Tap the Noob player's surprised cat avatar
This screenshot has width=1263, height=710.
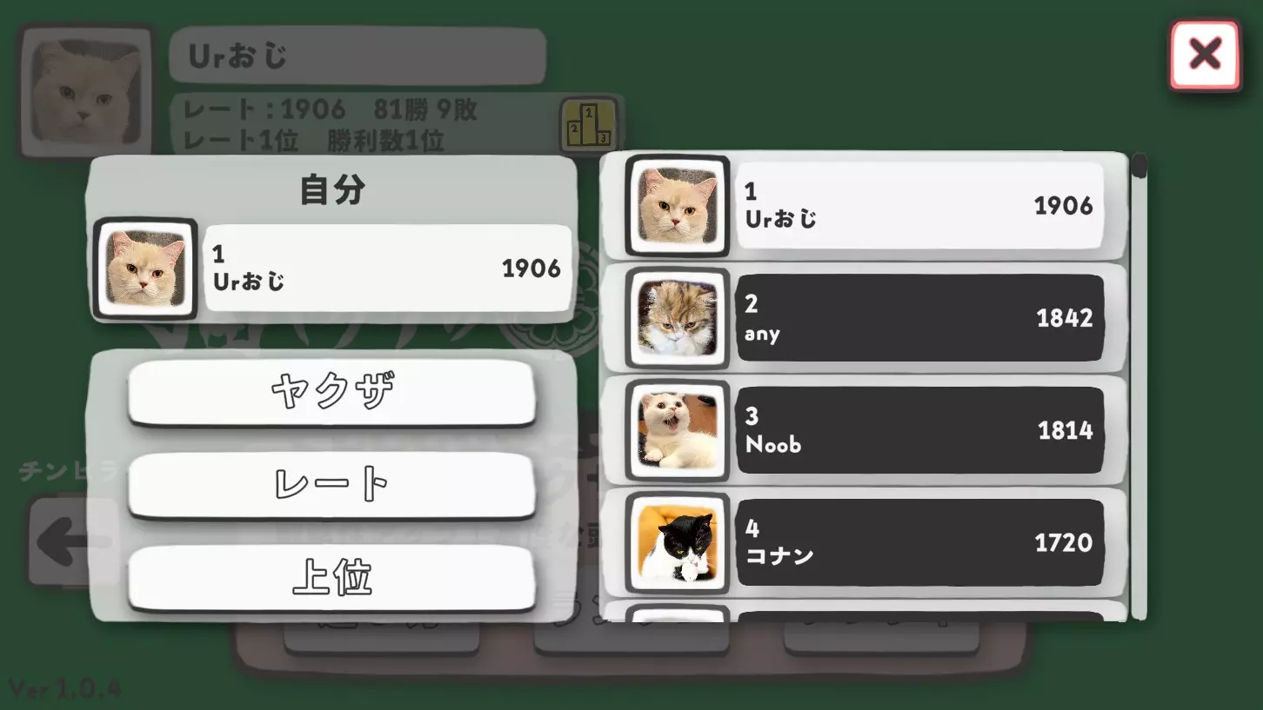[x=677, y=430]
